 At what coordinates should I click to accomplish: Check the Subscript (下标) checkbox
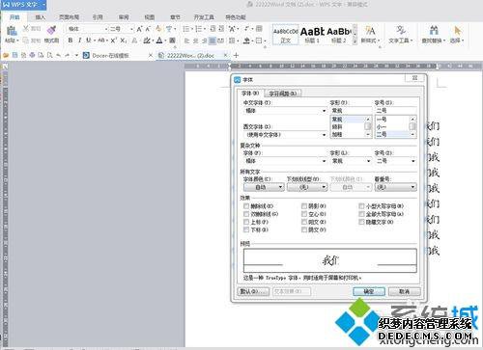[x=246, y=229]
